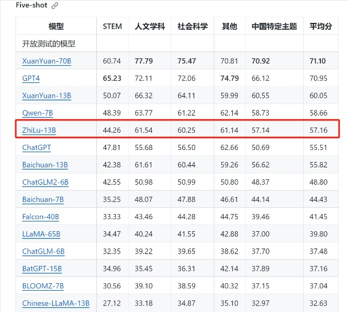The width and height of the screenshot is (349, 313).
Task: Click the 中国特定主题 column header
Action: 275,26
